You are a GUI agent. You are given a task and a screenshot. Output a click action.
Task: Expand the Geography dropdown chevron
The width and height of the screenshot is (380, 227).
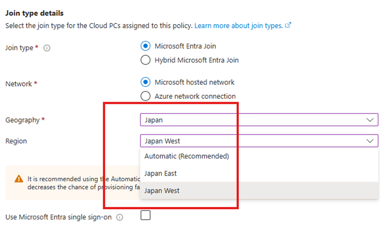click(369, 120)
